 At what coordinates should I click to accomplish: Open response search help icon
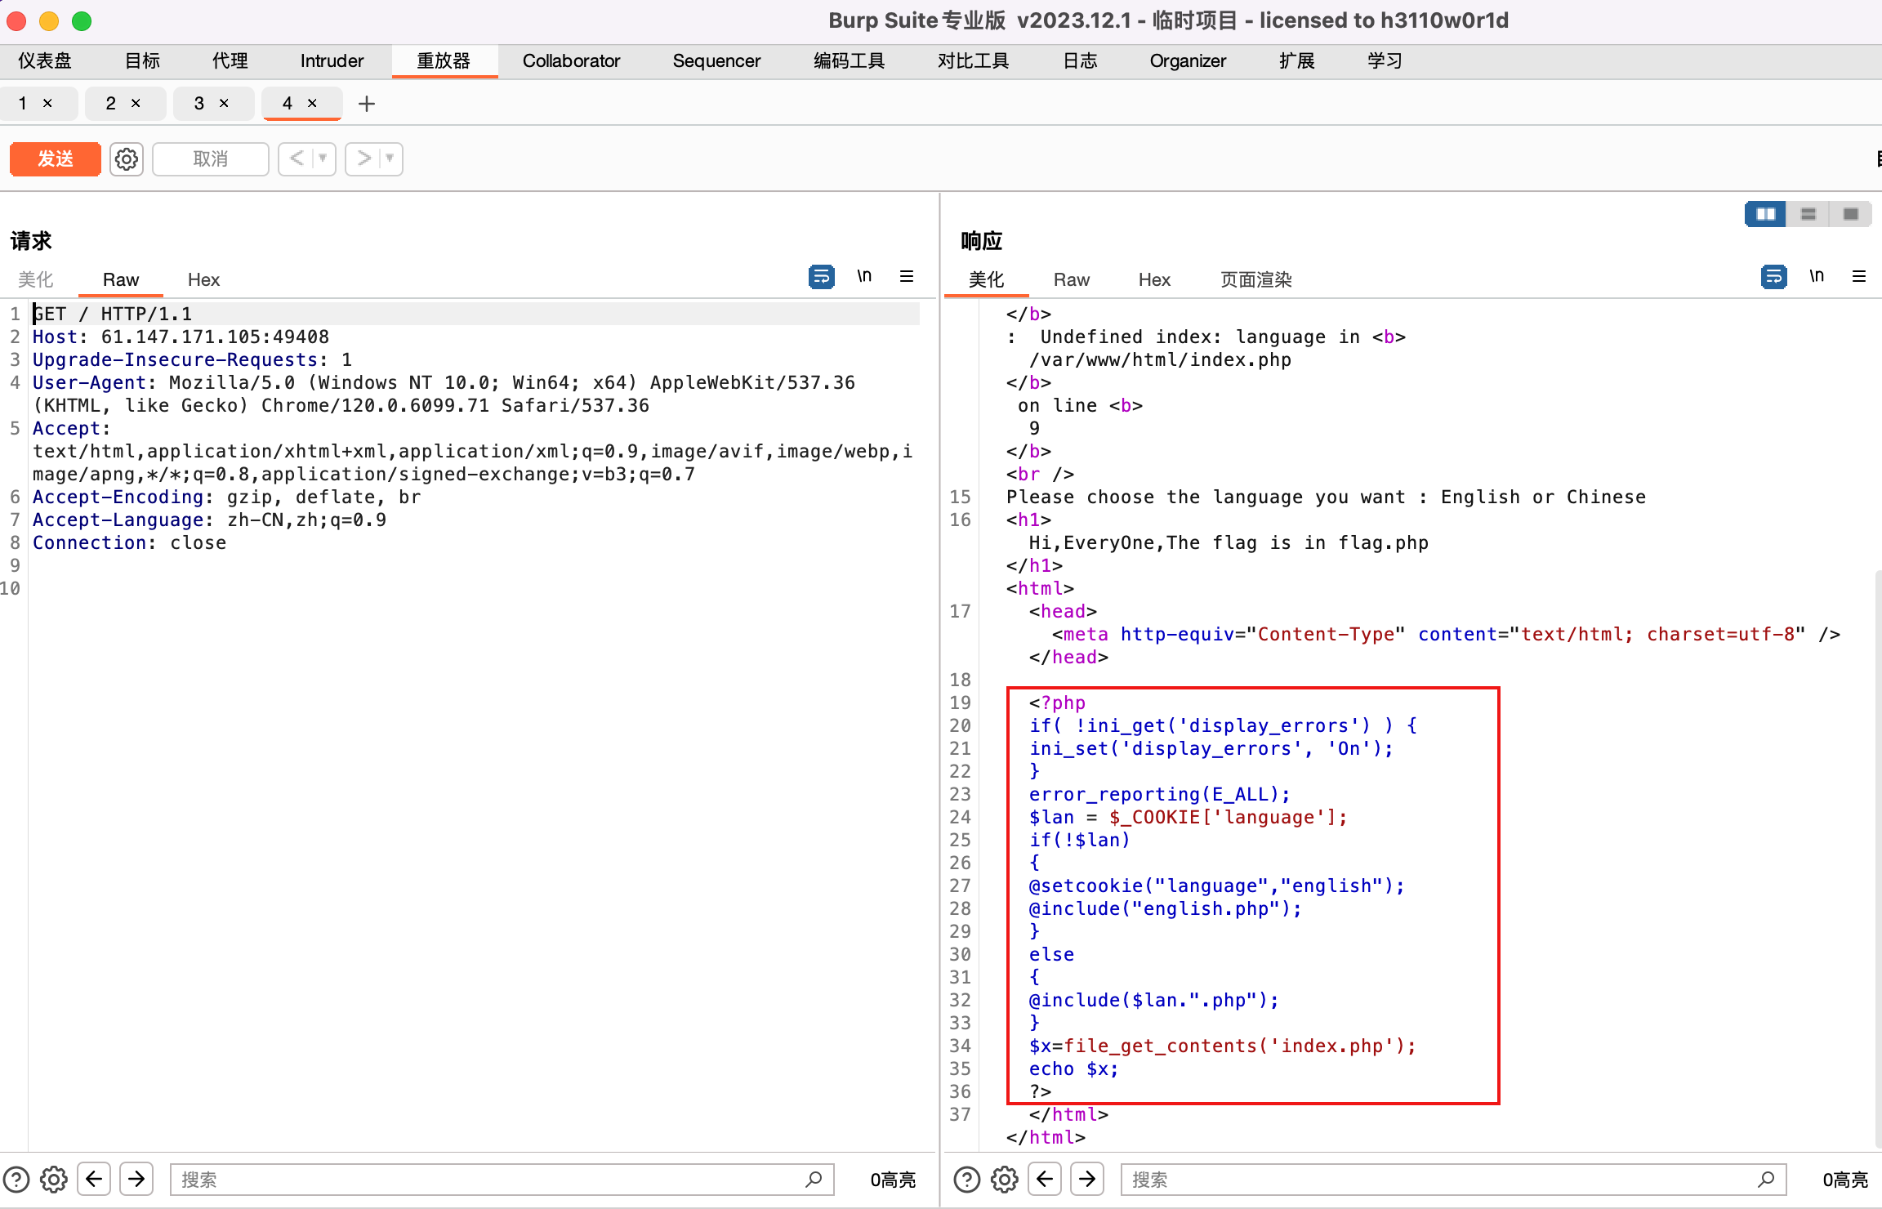pos(967,1180)
